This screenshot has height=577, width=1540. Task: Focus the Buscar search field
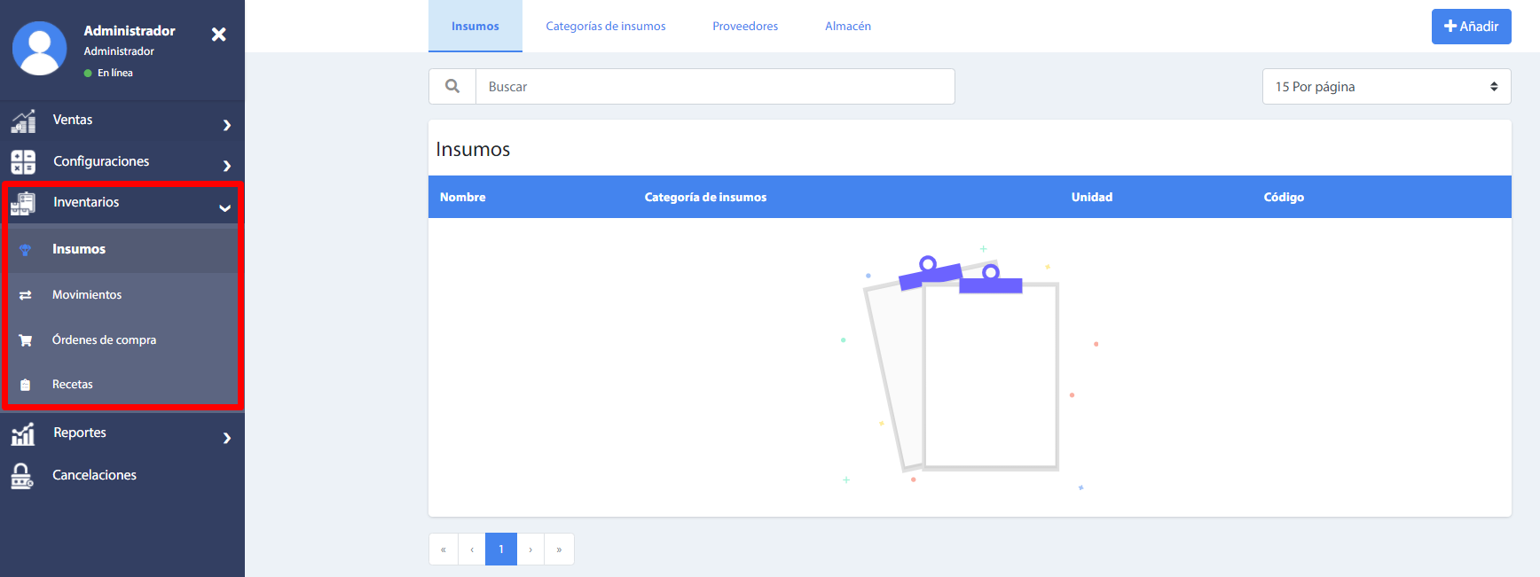pos(714,87)
